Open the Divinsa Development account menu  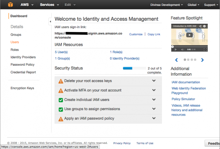click(x=166, y=5)
